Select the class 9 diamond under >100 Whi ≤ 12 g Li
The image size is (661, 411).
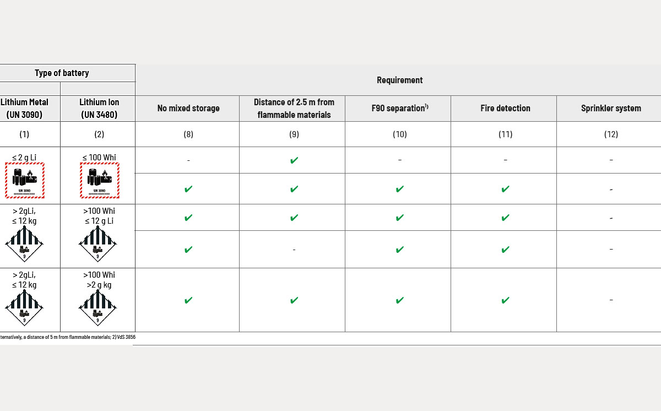tap(99, 244)
